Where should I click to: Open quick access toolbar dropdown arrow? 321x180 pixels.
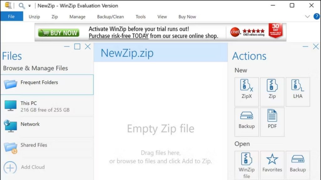click(29, 6)
